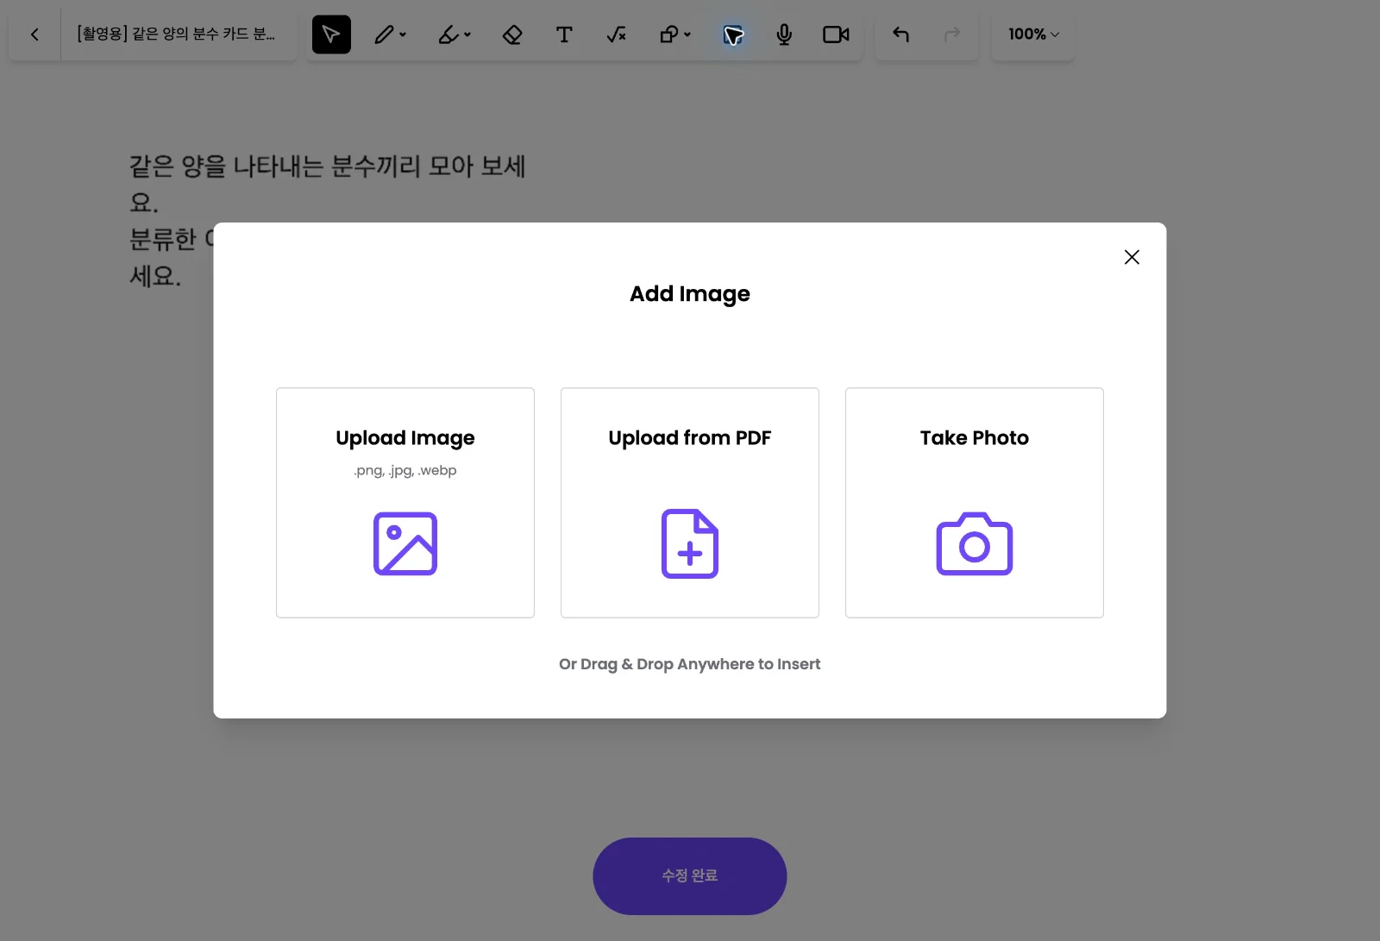Click the highlighted laser pointer tool
Image resolution: width=1380 pixels, height=941 pixels.
pyautogui.click(x=733, y=35)
